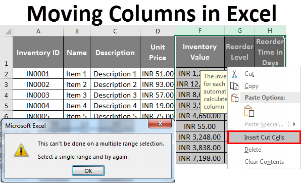Click the Description header cell
The height and width of the screenshot is (183, 302).
(115, 52)
